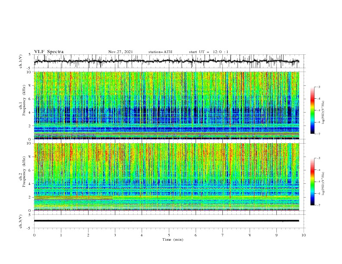
Task: Click the date "Nov.27, 2021"
Action: coord(120,52)
